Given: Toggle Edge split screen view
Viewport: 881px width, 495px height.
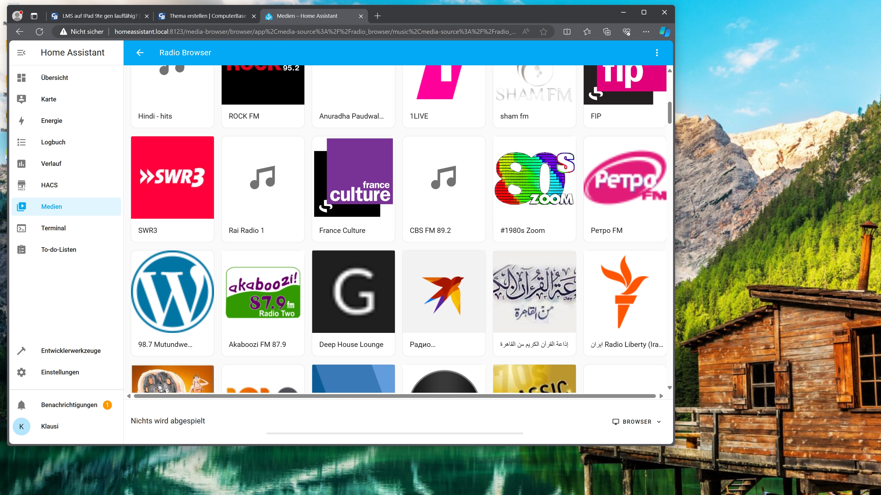Looking at the screenshot, I should point(567,32).
